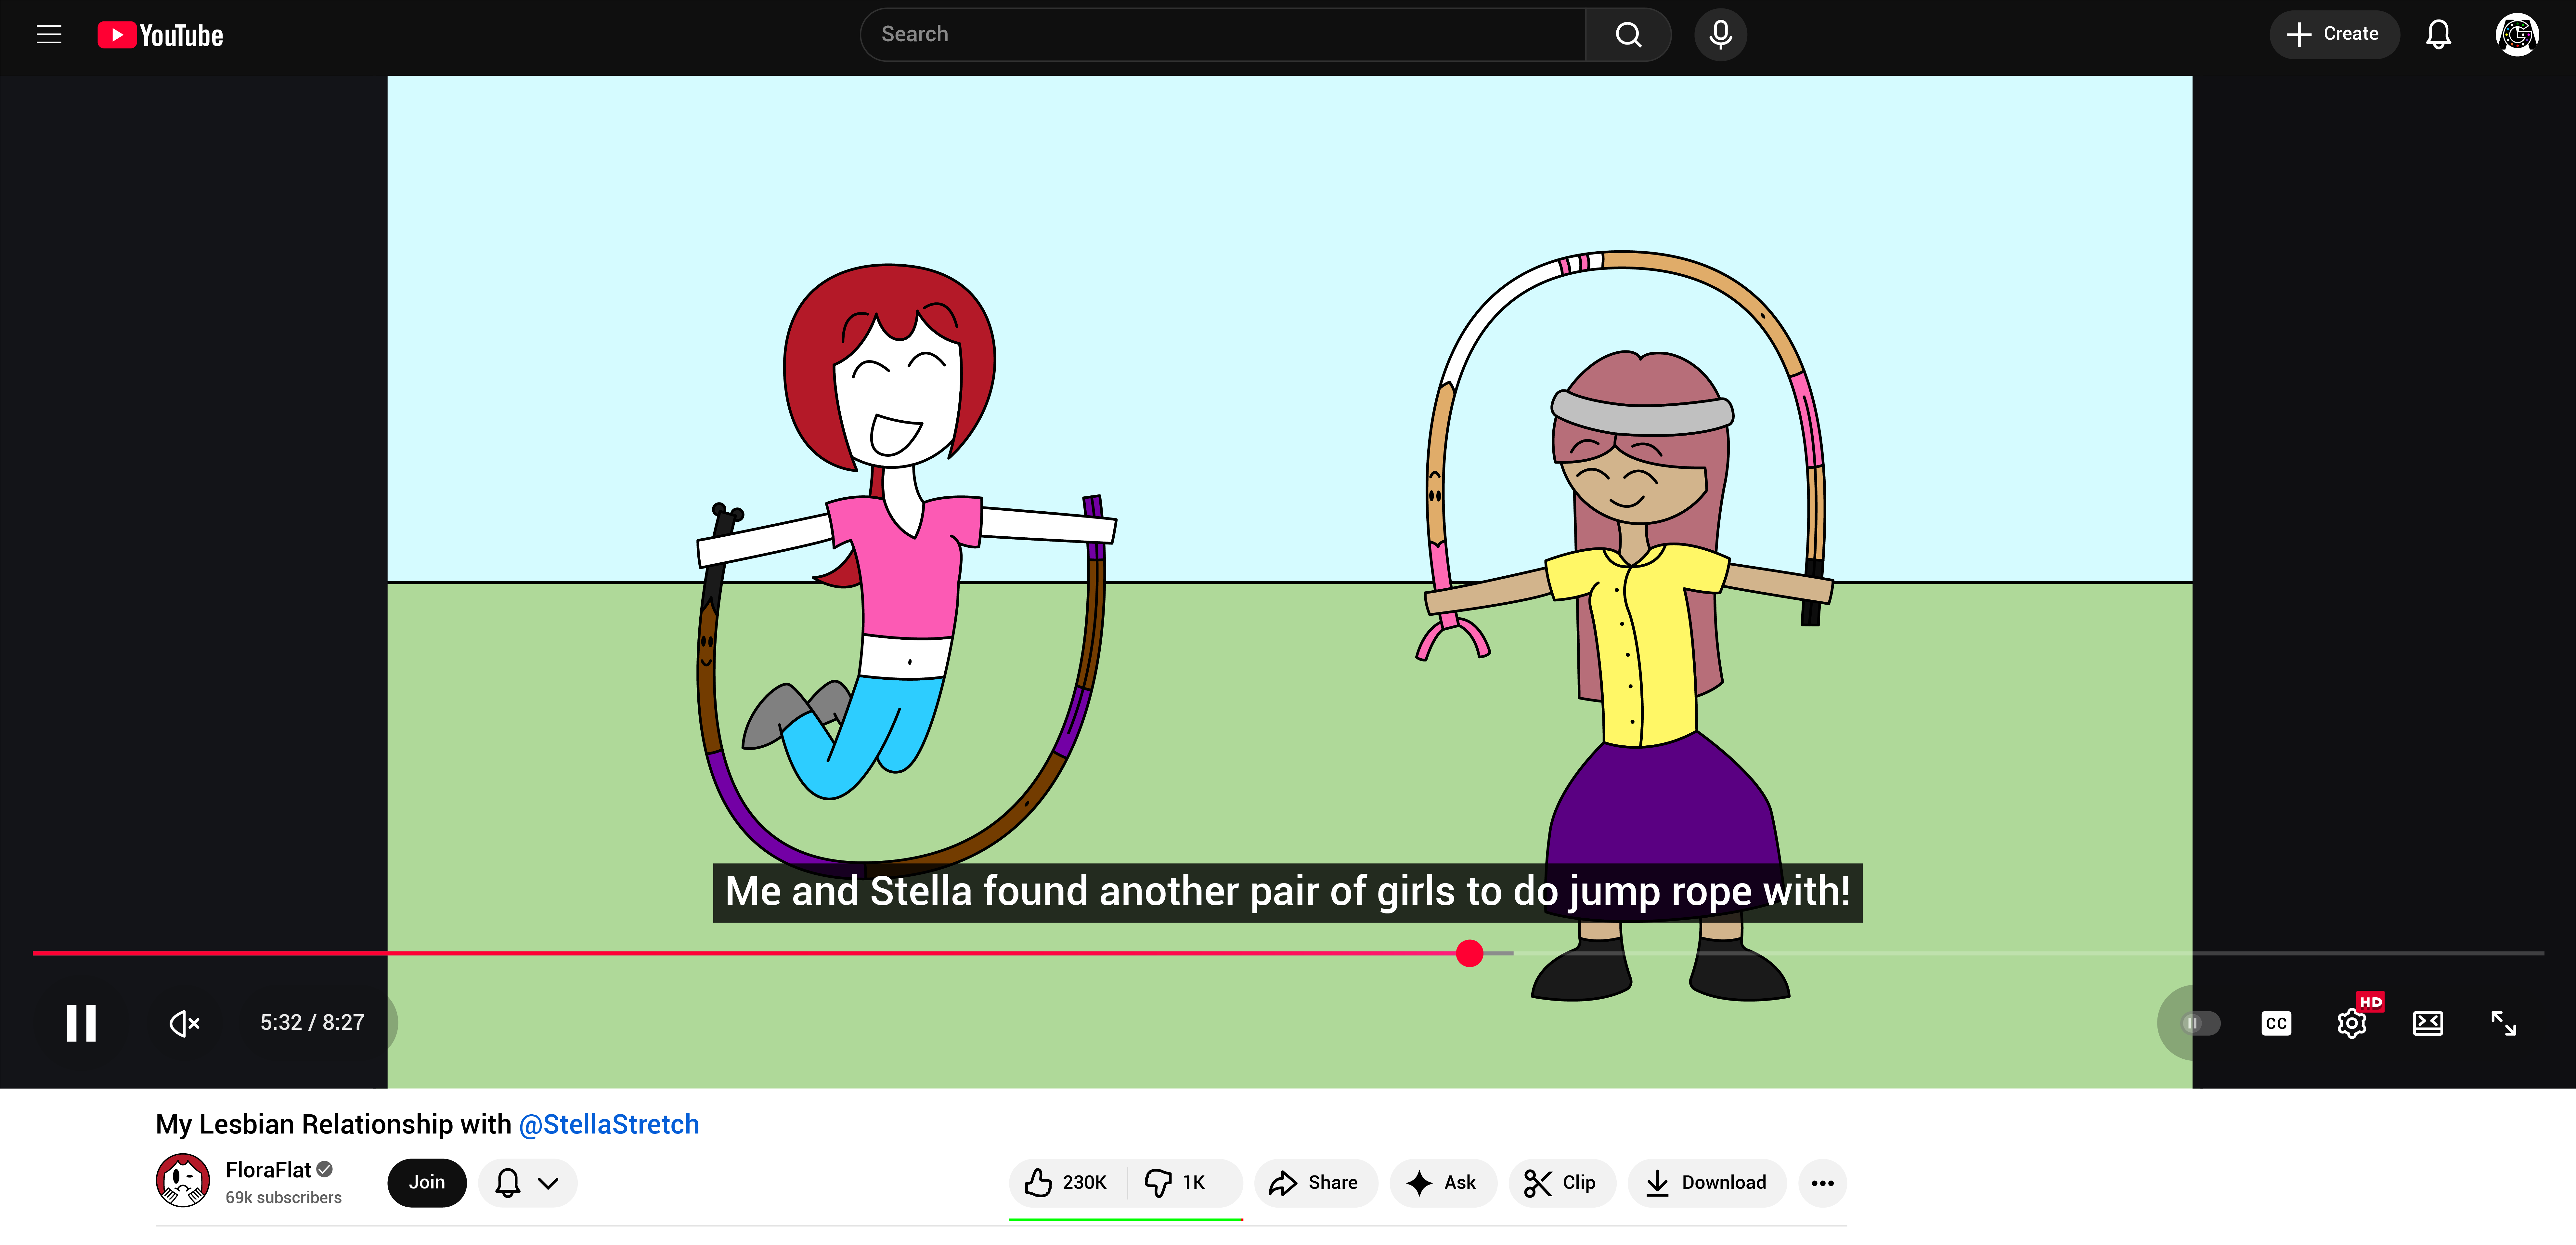Image resolution: width=2576 pixels, height=1245 pixels.
Task: Click the red playhead on progress bar
Action: [1469, 953]
